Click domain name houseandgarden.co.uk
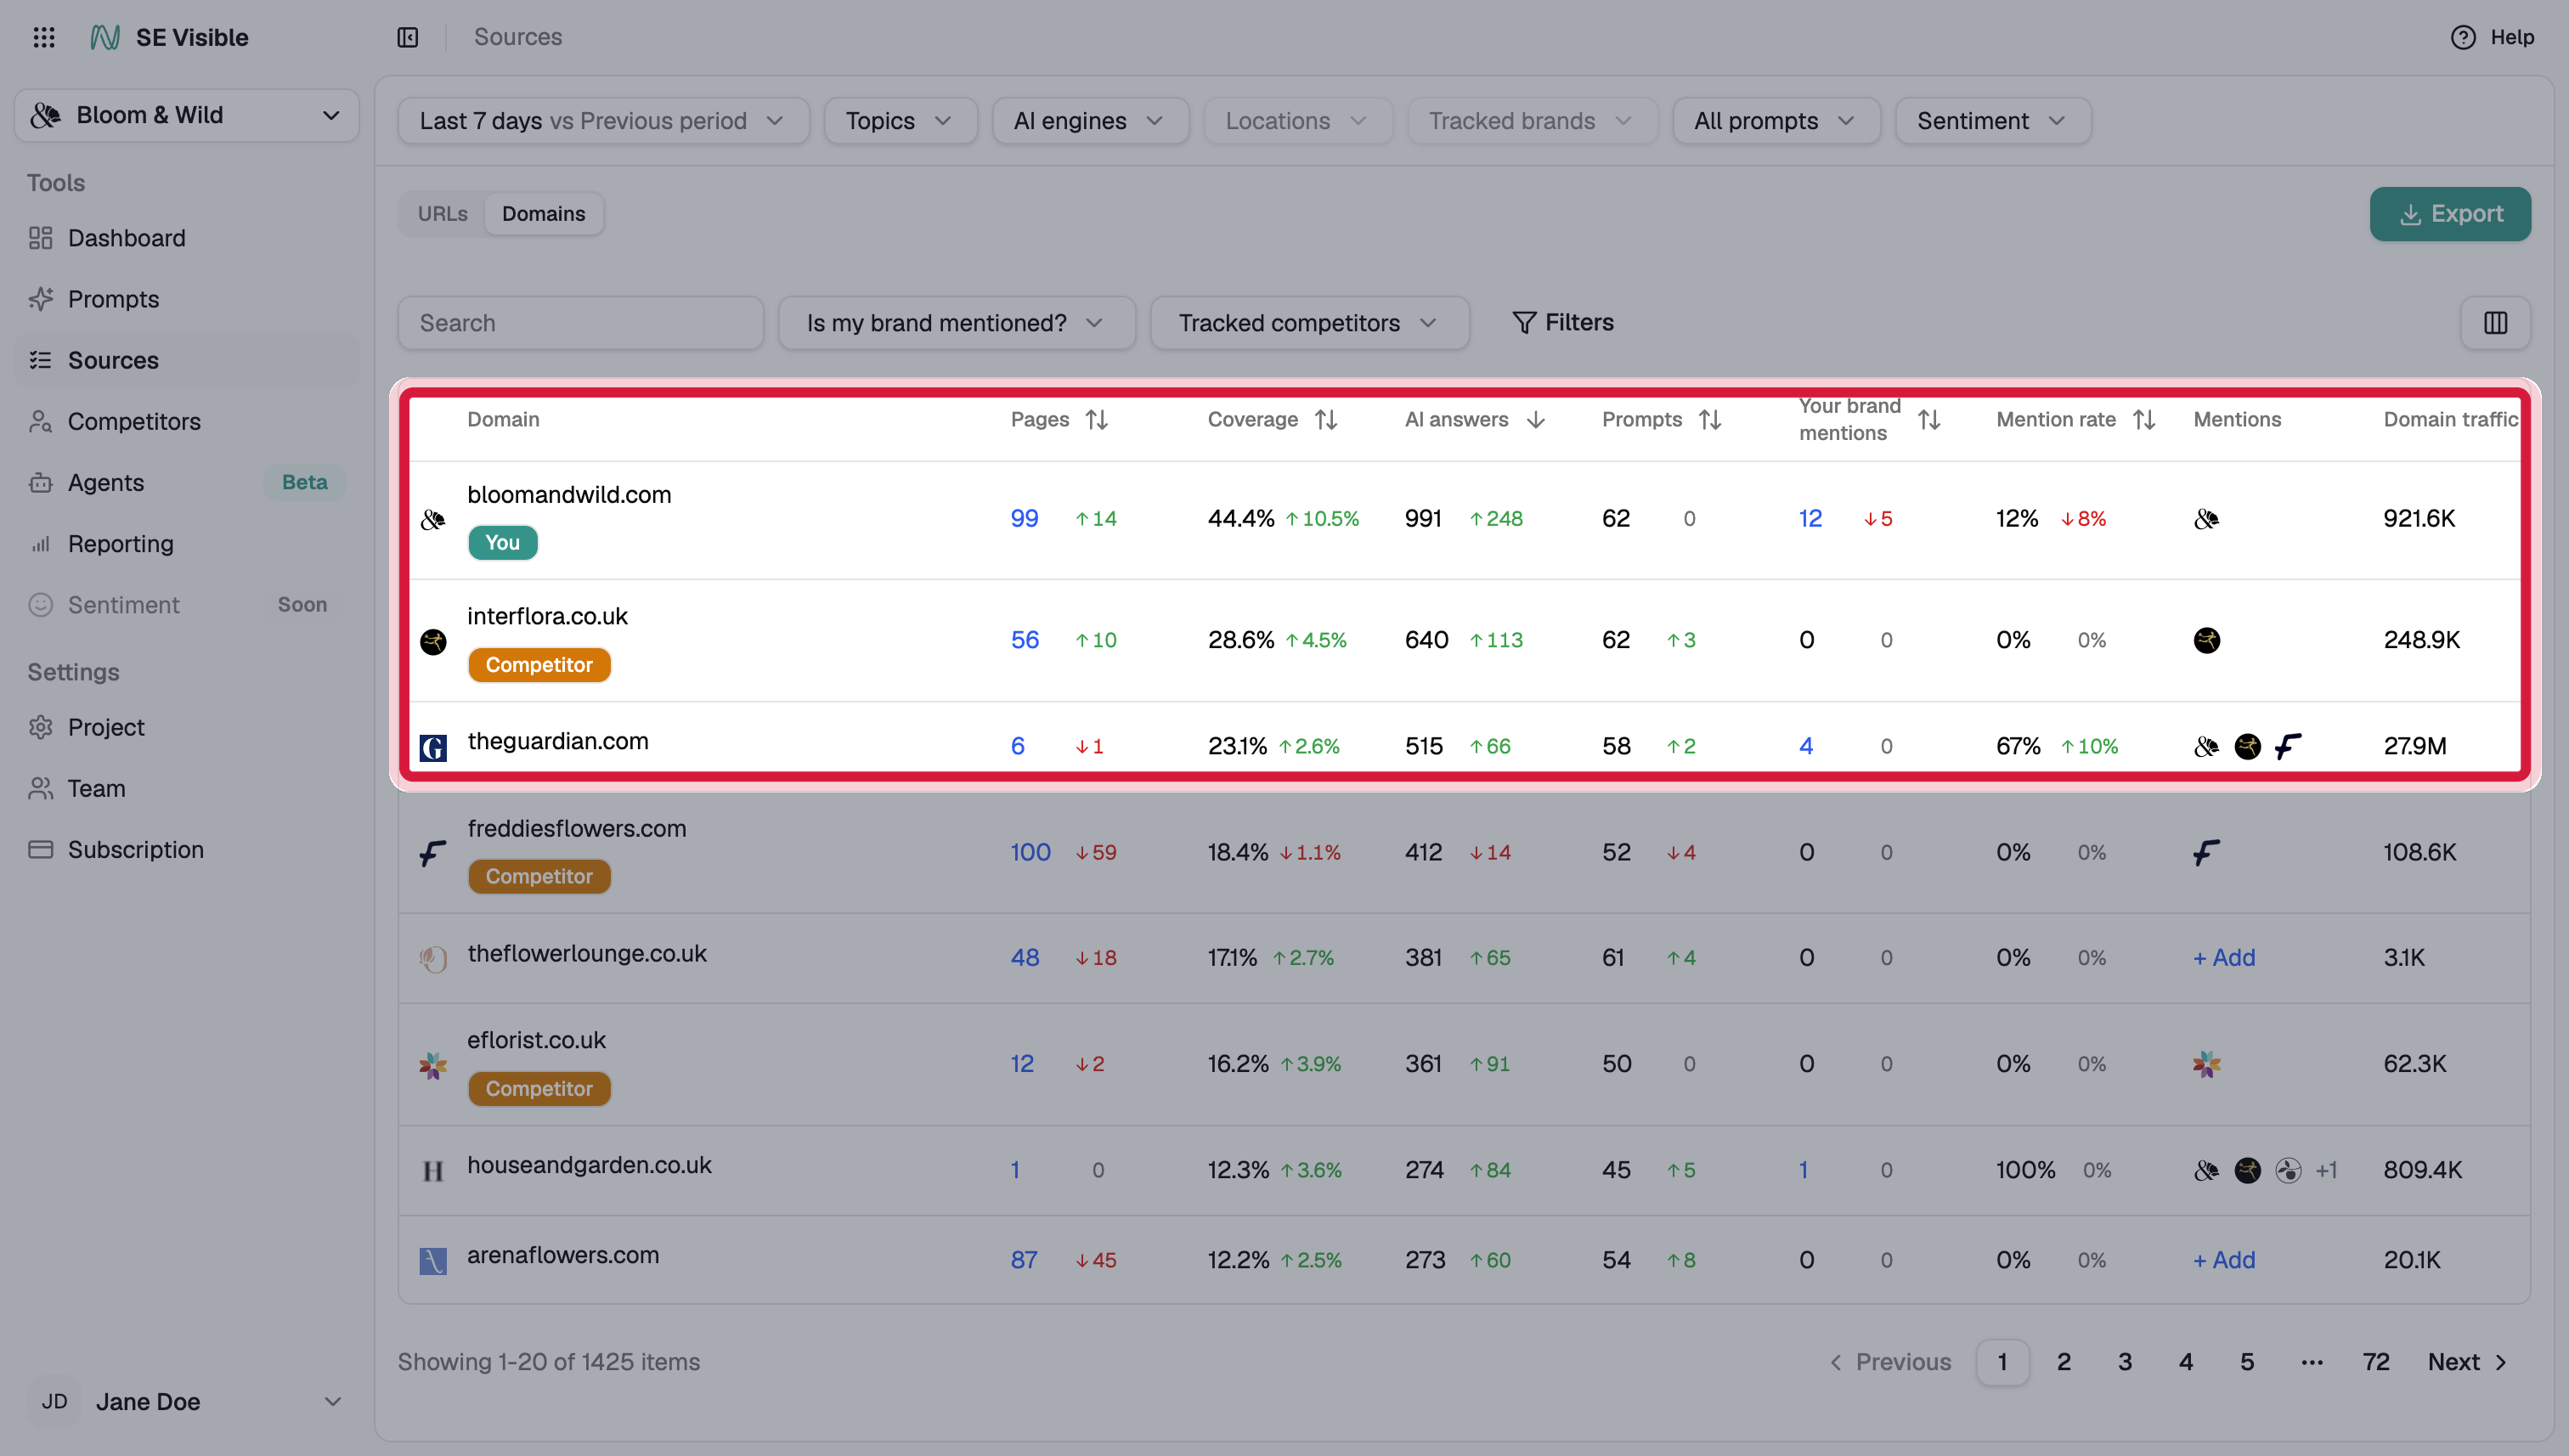The width and height of the screenshot is (2569, 1456). pos(589,1165)
